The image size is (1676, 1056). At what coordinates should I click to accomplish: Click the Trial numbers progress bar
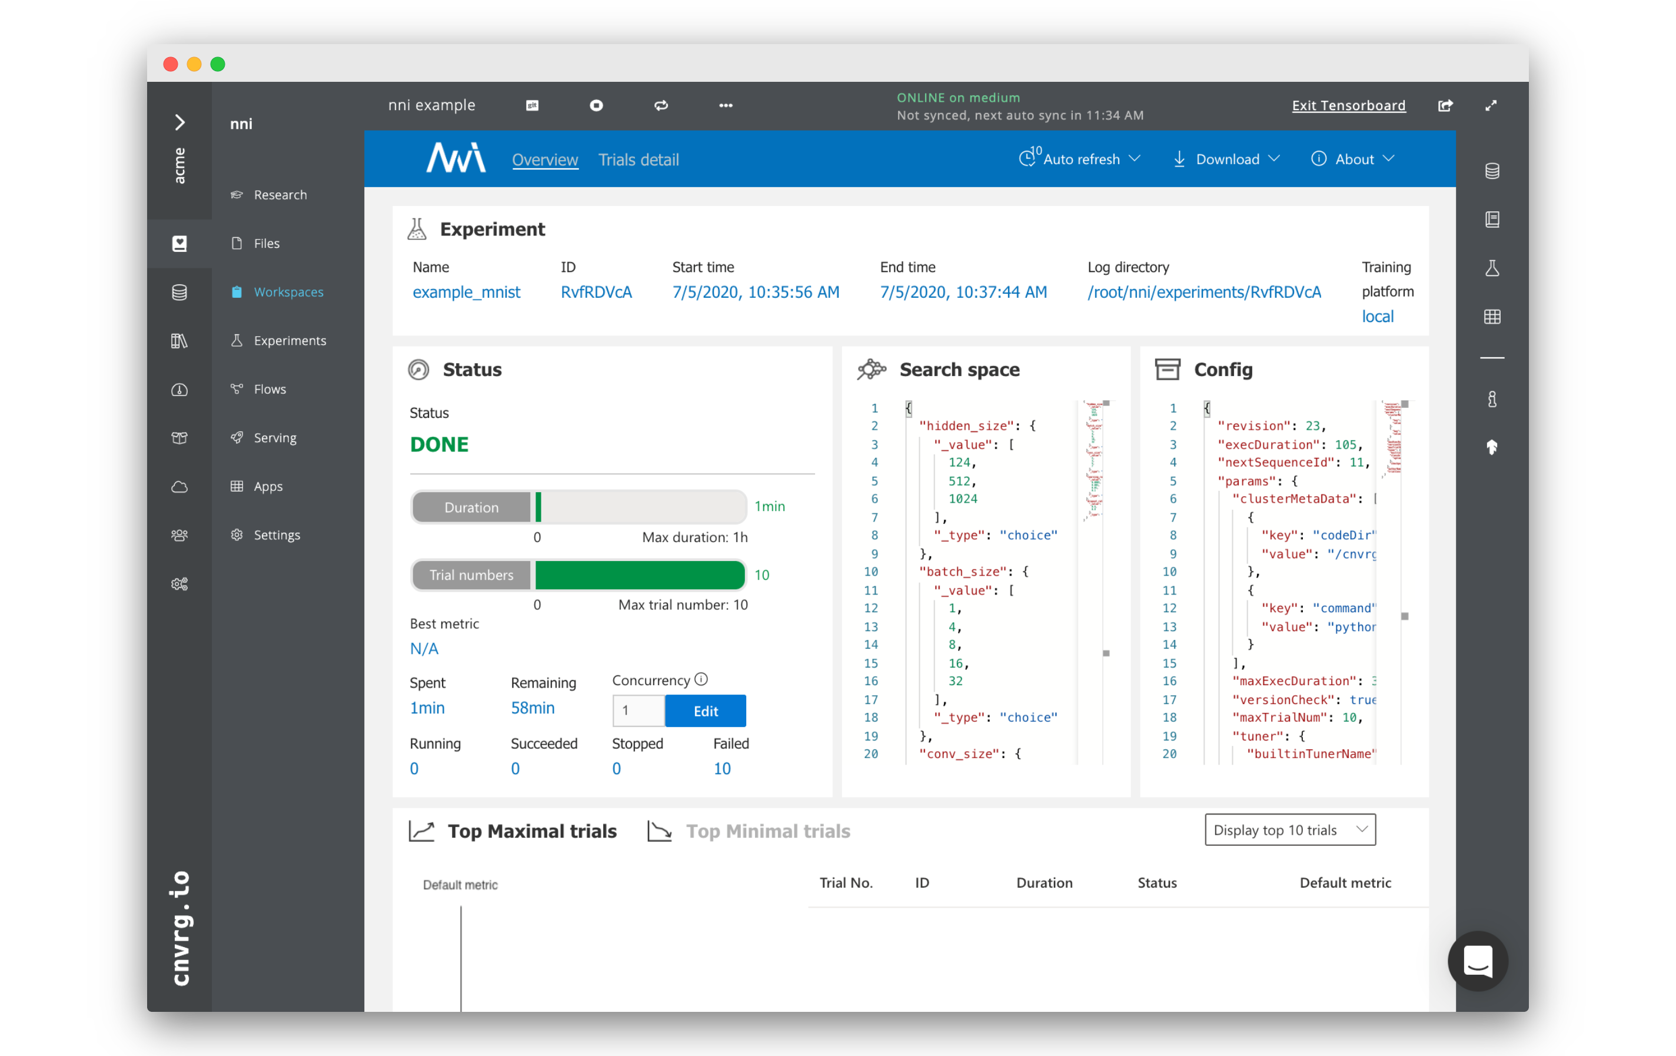coord(578,575)
